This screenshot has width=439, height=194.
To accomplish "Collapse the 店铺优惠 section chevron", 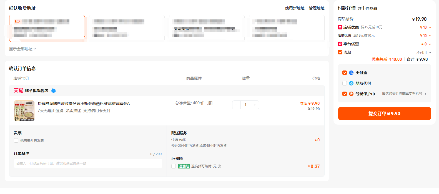I will click(430, 27).
